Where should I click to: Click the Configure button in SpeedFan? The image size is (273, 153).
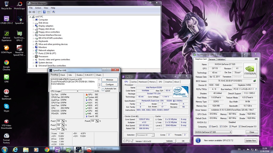click(110, 84)
